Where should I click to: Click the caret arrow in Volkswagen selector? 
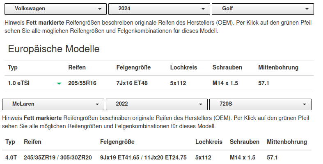click(x=100, y=9)
